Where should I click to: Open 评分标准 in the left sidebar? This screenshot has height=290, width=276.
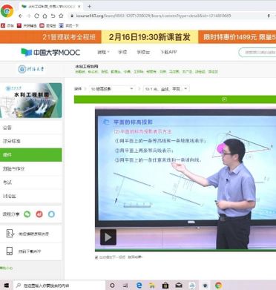[31, 142]
